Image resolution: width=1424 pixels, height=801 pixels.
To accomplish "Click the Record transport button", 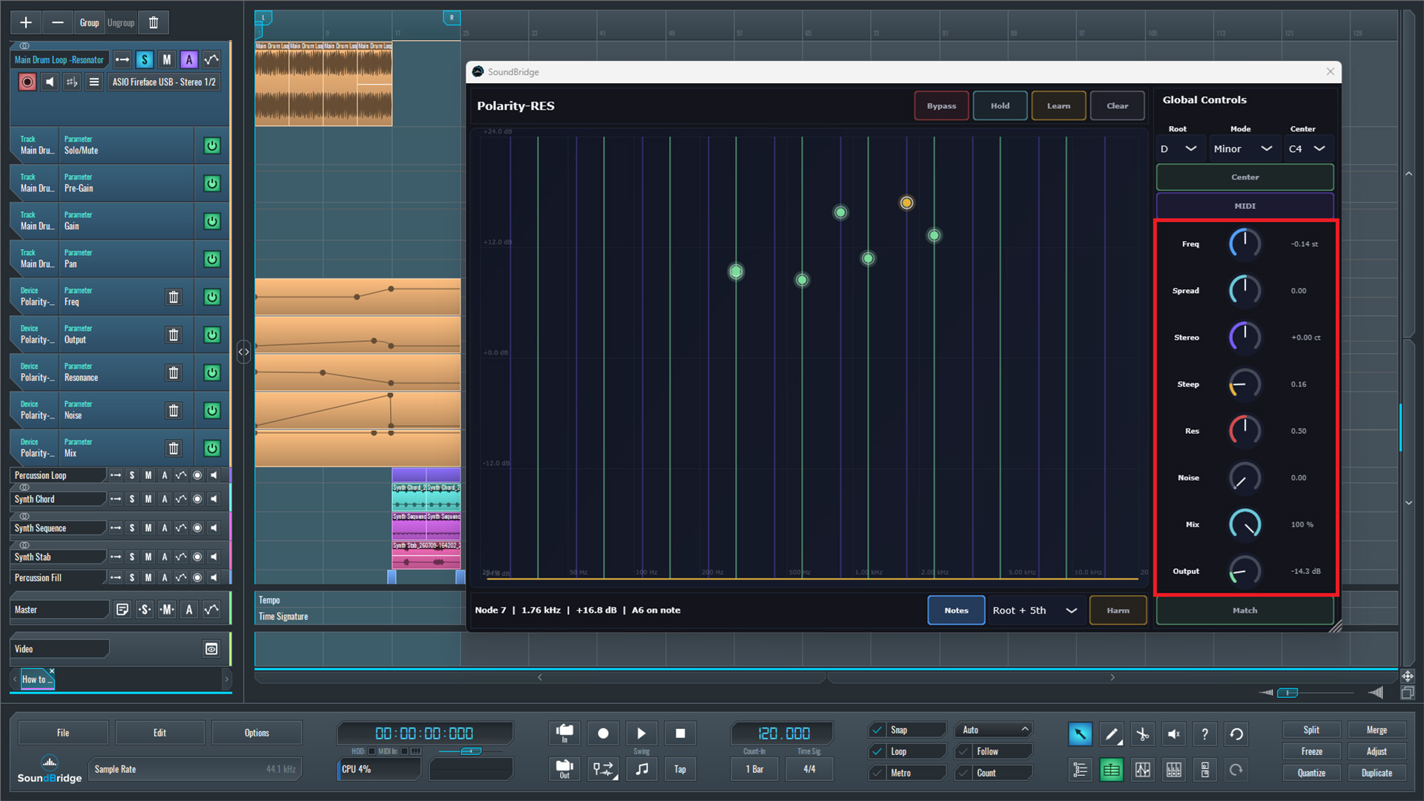I will point(603,734).
